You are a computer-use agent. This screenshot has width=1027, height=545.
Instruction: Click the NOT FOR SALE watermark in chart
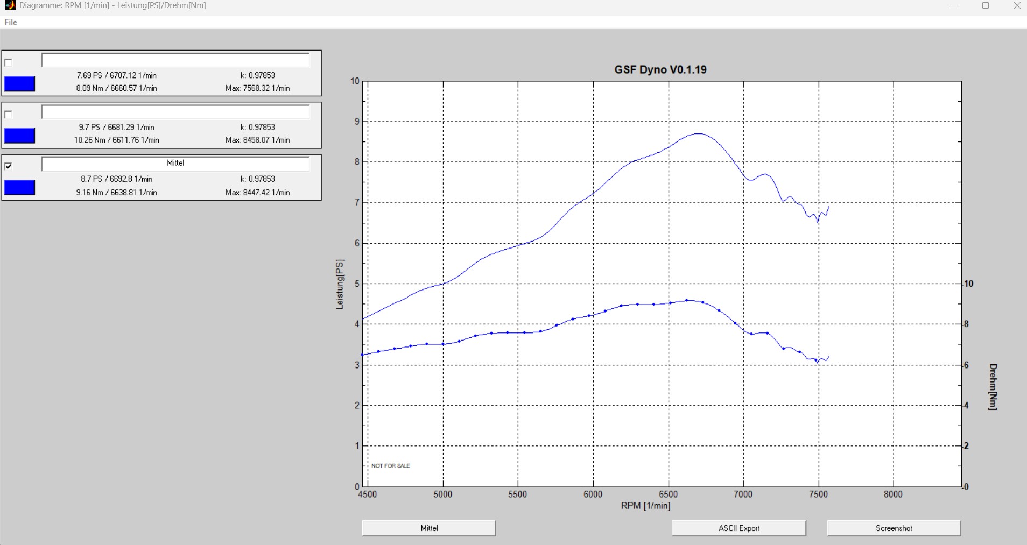pos(391,466)
